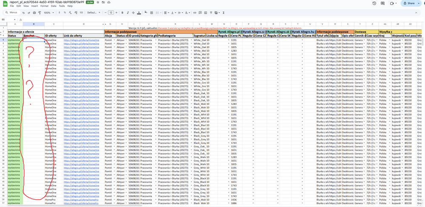This screenshot has height=207, width=425.
Task: Click the Redo arrow in the toolbar
Action: coord(29,13)
